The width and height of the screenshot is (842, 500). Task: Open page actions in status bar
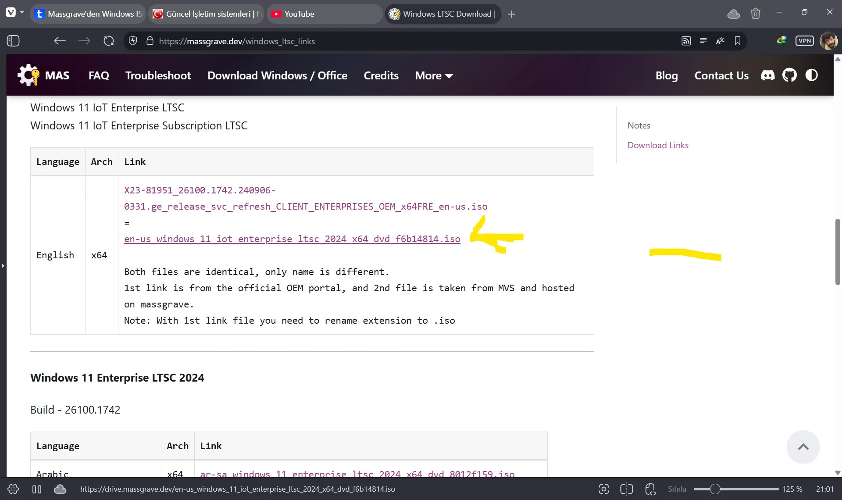650,489
